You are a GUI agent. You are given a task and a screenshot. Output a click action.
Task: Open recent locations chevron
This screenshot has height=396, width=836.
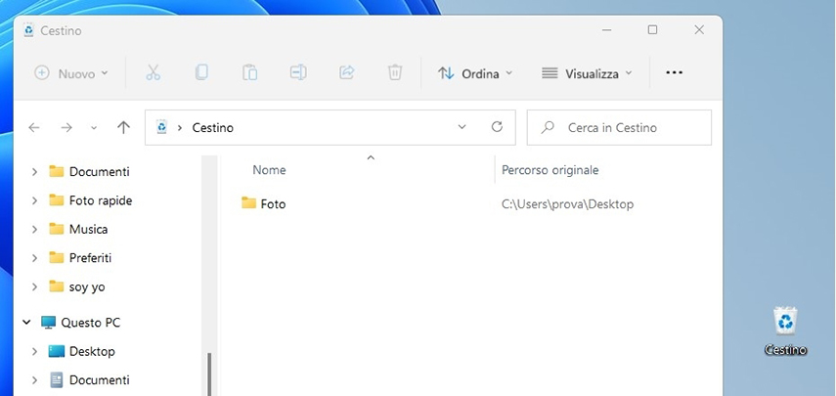(x=94, y=128)
